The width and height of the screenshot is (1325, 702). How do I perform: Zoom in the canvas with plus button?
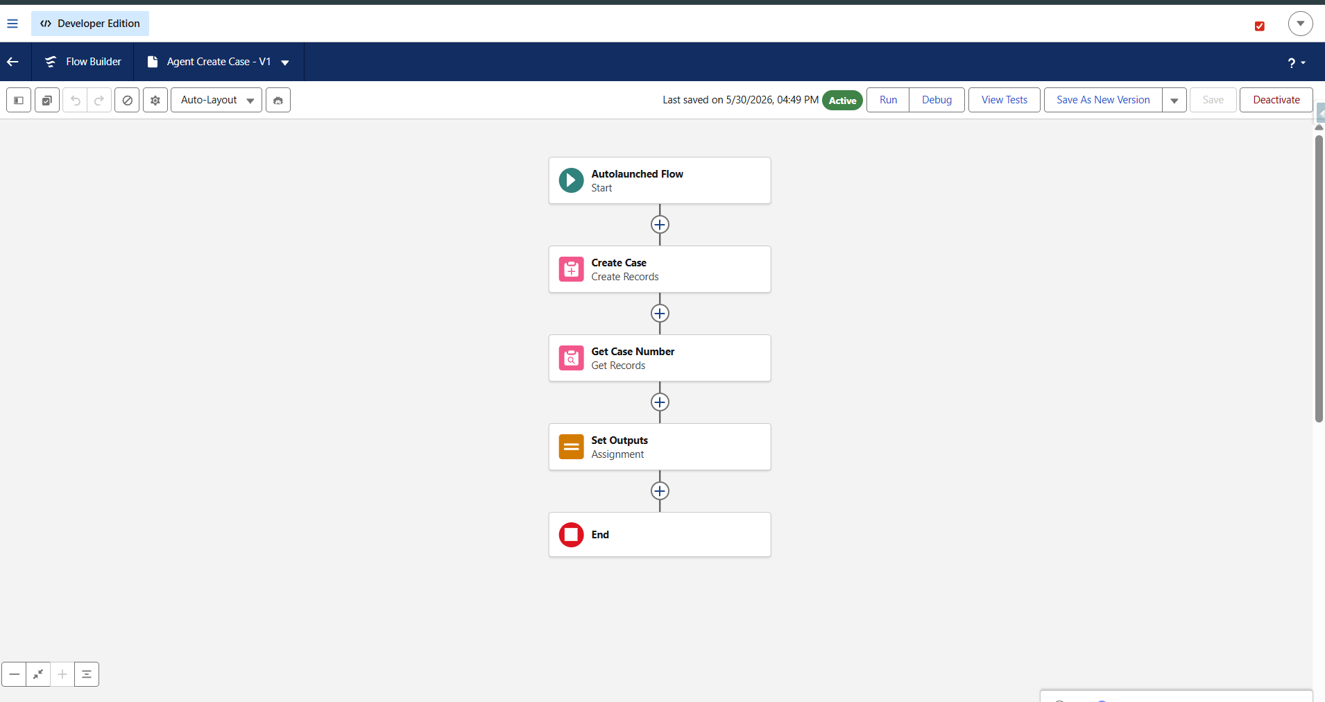62,674
